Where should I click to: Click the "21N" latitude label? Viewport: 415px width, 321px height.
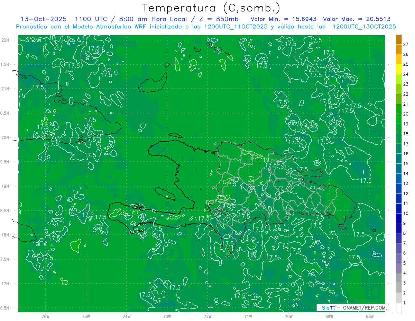pyautogui.click(x=6, y=89)
